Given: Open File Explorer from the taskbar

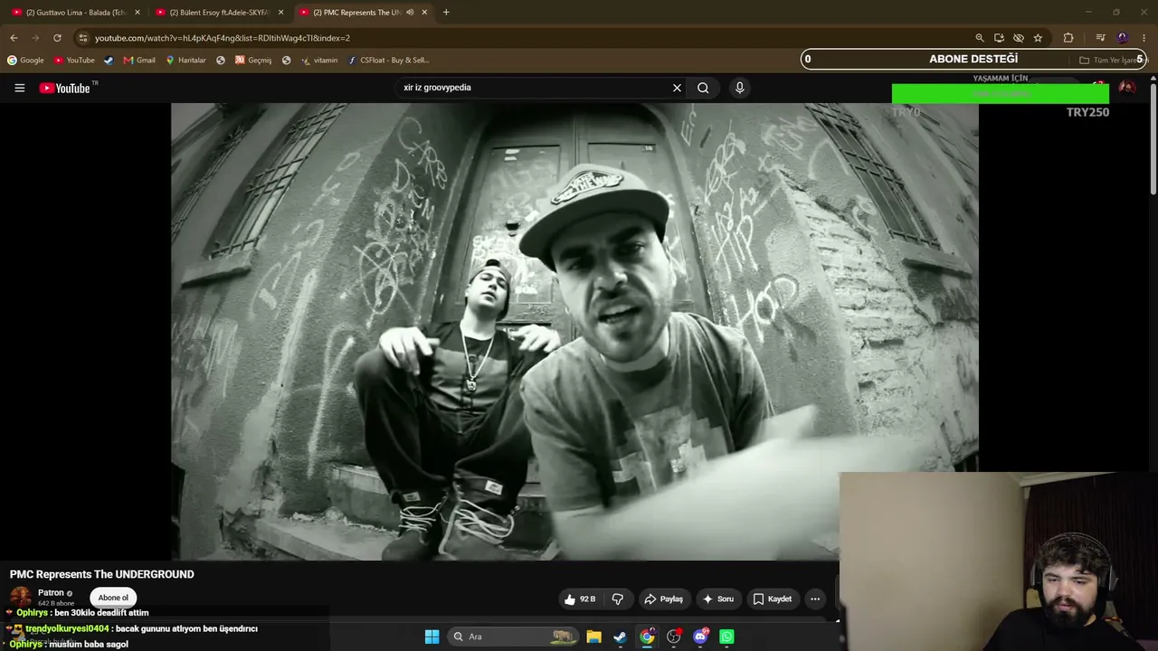Looking at the screenshot, I should pos(593,637).
